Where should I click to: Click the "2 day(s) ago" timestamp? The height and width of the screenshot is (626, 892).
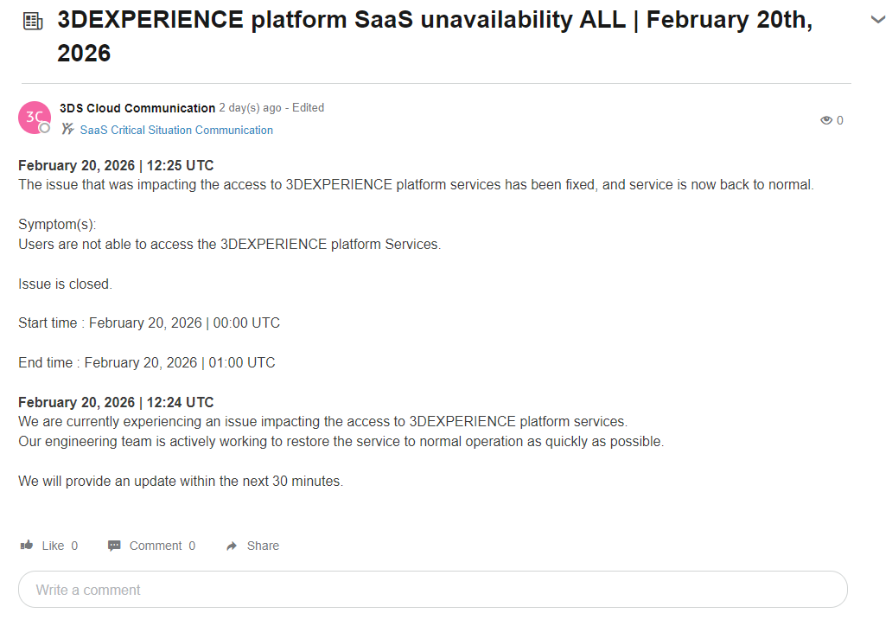(x=248, y=108)
